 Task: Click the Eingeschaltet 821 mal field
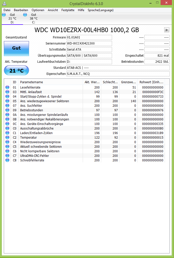157,56
